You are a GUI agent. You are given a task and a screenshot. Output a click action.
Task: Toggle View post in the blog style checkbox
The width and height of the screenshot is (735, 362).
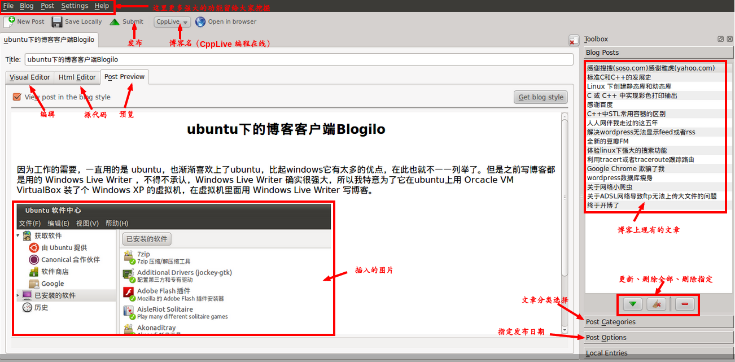17,97
